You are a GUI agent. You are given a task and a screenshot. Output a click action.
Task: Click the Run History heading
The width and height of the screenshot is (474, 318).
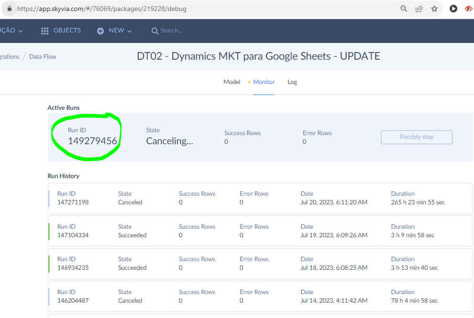[63, 176]
